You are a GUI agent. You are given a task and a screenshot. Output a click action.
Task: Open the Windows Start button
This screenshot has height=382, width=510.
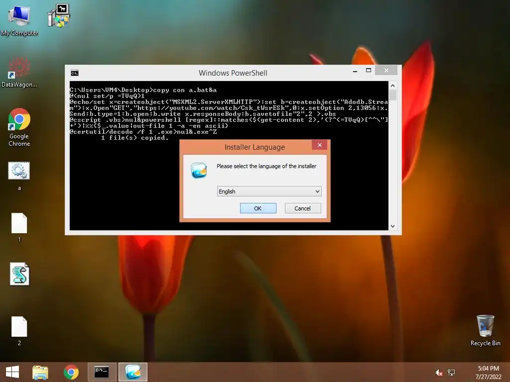(x=12, y=372)
